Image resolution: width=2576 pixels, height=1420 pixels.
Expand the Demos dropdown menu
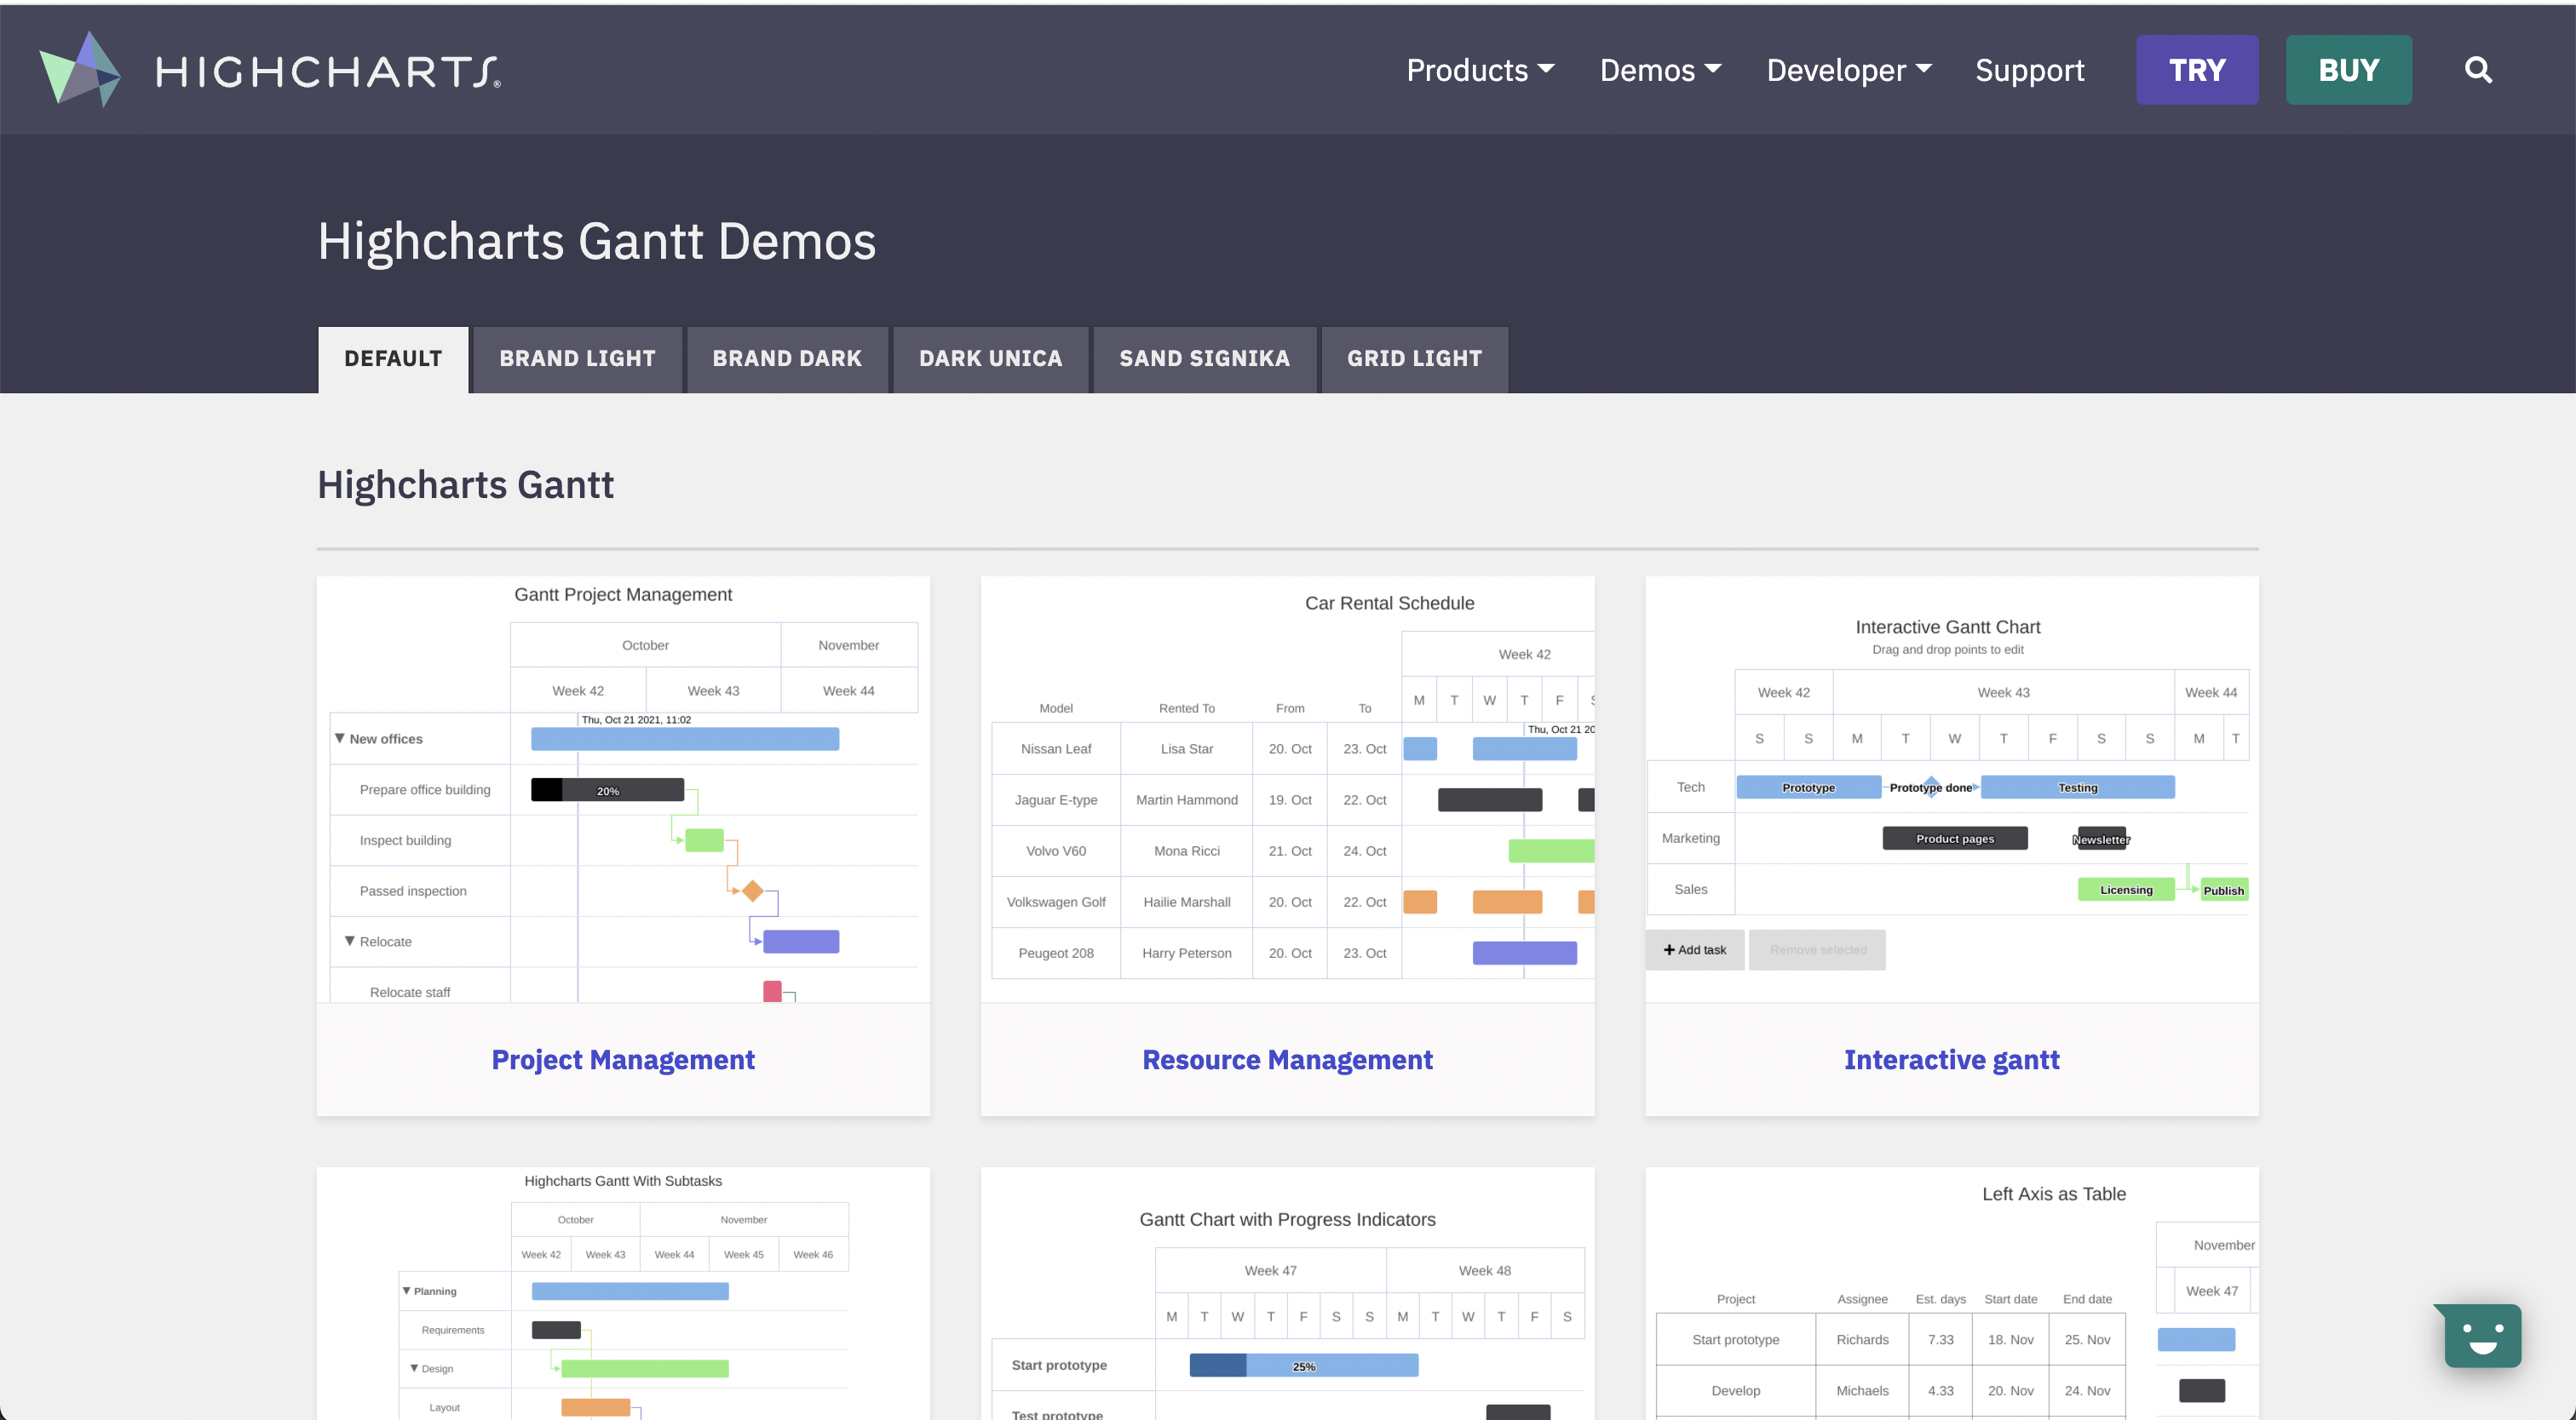click(x=1660, y=70)
